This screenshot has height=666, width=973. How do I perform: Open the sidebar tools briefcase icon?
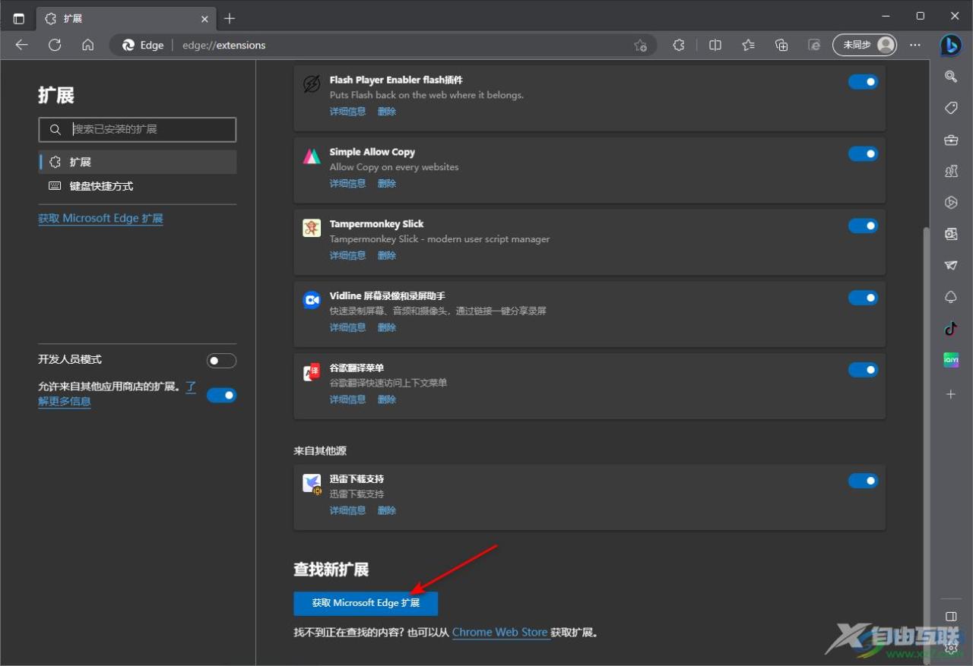pos(951,140)
